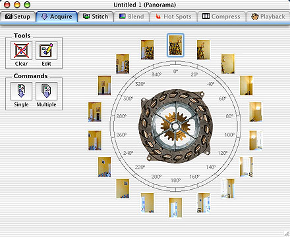This screenshot has height=237, width=290.
Task: Select the image thumbnail at 240°
Action: tap(104, 167)
